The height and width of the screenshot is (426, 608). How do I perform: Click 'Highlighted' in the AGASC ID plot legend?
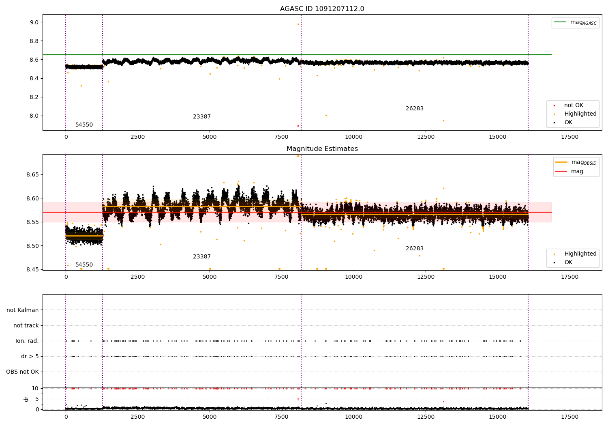coord(580,114)
